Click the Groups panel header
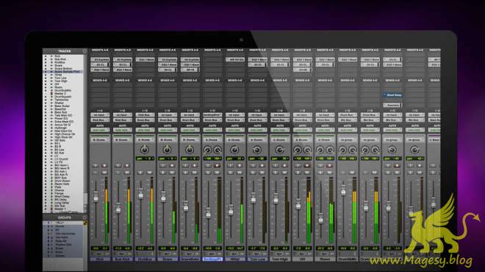This screenshot has height=272, width=485. 65,218
